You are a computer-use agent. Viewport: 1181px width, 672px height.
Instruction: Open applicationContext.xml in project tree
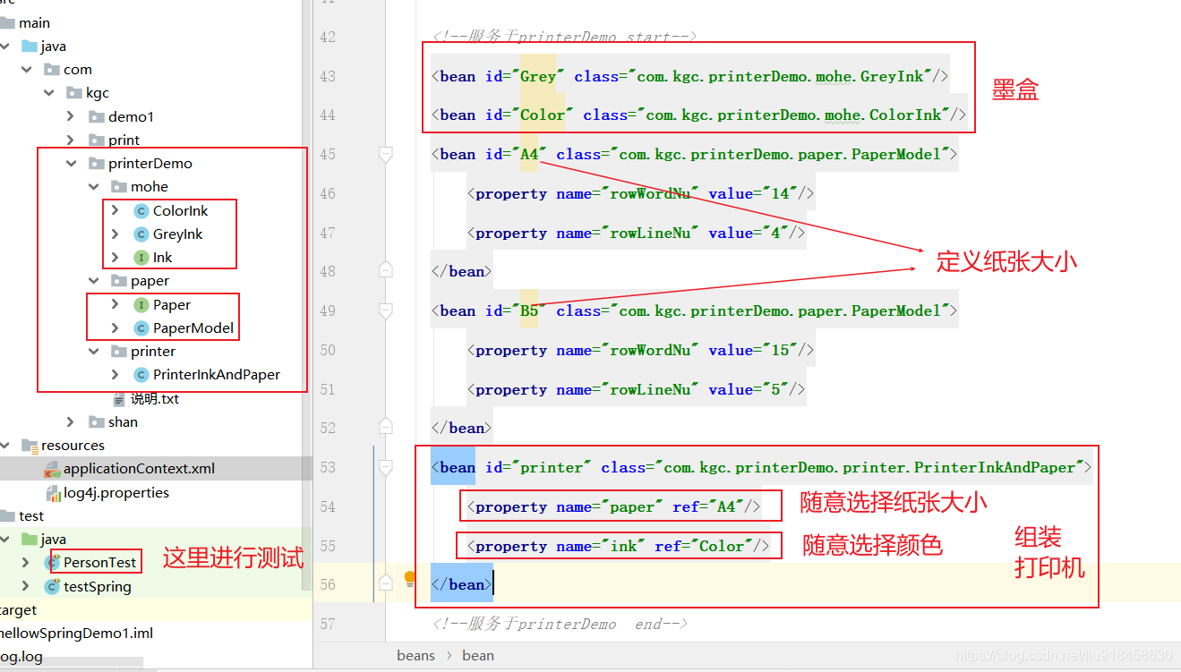point(139,469)
